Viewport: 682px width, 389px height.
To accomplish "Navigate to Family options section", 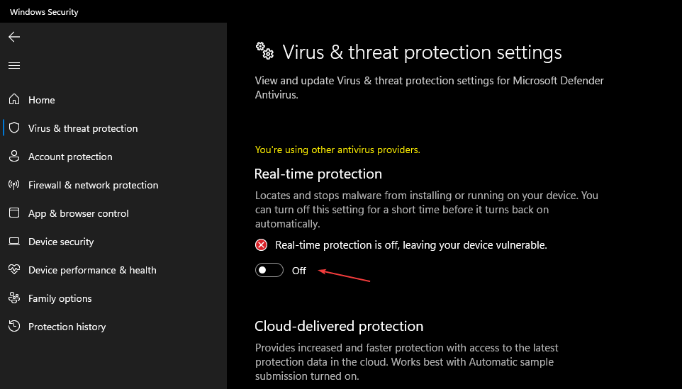I will tap(60, 298).
